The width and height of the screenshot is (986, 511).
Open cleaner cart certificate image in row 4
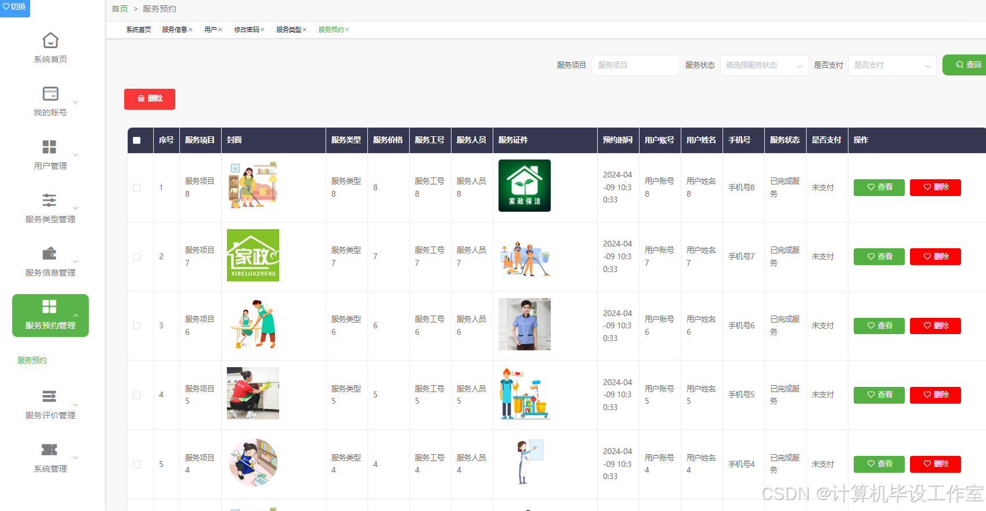pyautogui.click(x=525, y=393)
